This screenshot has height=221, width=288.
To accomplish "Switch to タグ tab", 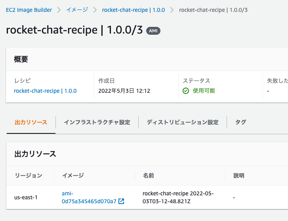I will [240, 122].
